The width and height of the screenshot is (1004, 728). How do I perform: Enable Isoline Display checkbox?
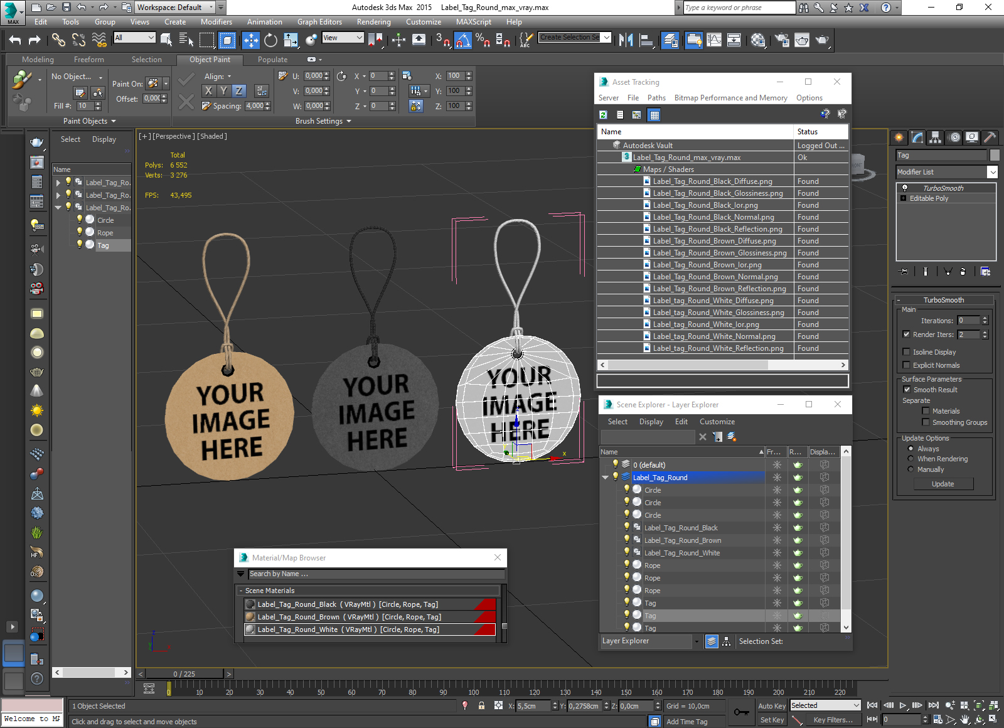coord(906,351)
